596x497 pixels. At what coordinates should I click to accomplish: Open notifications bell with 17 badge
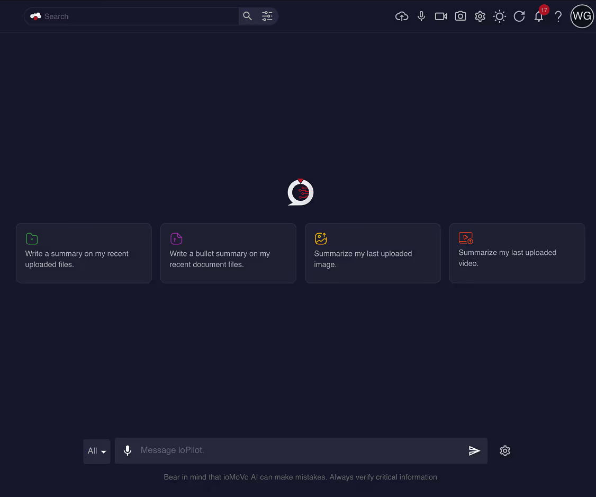[x=539, y=16]
